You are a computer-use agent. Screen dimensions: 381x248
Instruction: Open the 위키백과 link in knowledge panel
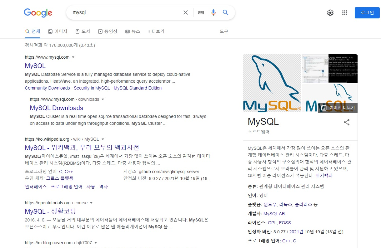324,175
